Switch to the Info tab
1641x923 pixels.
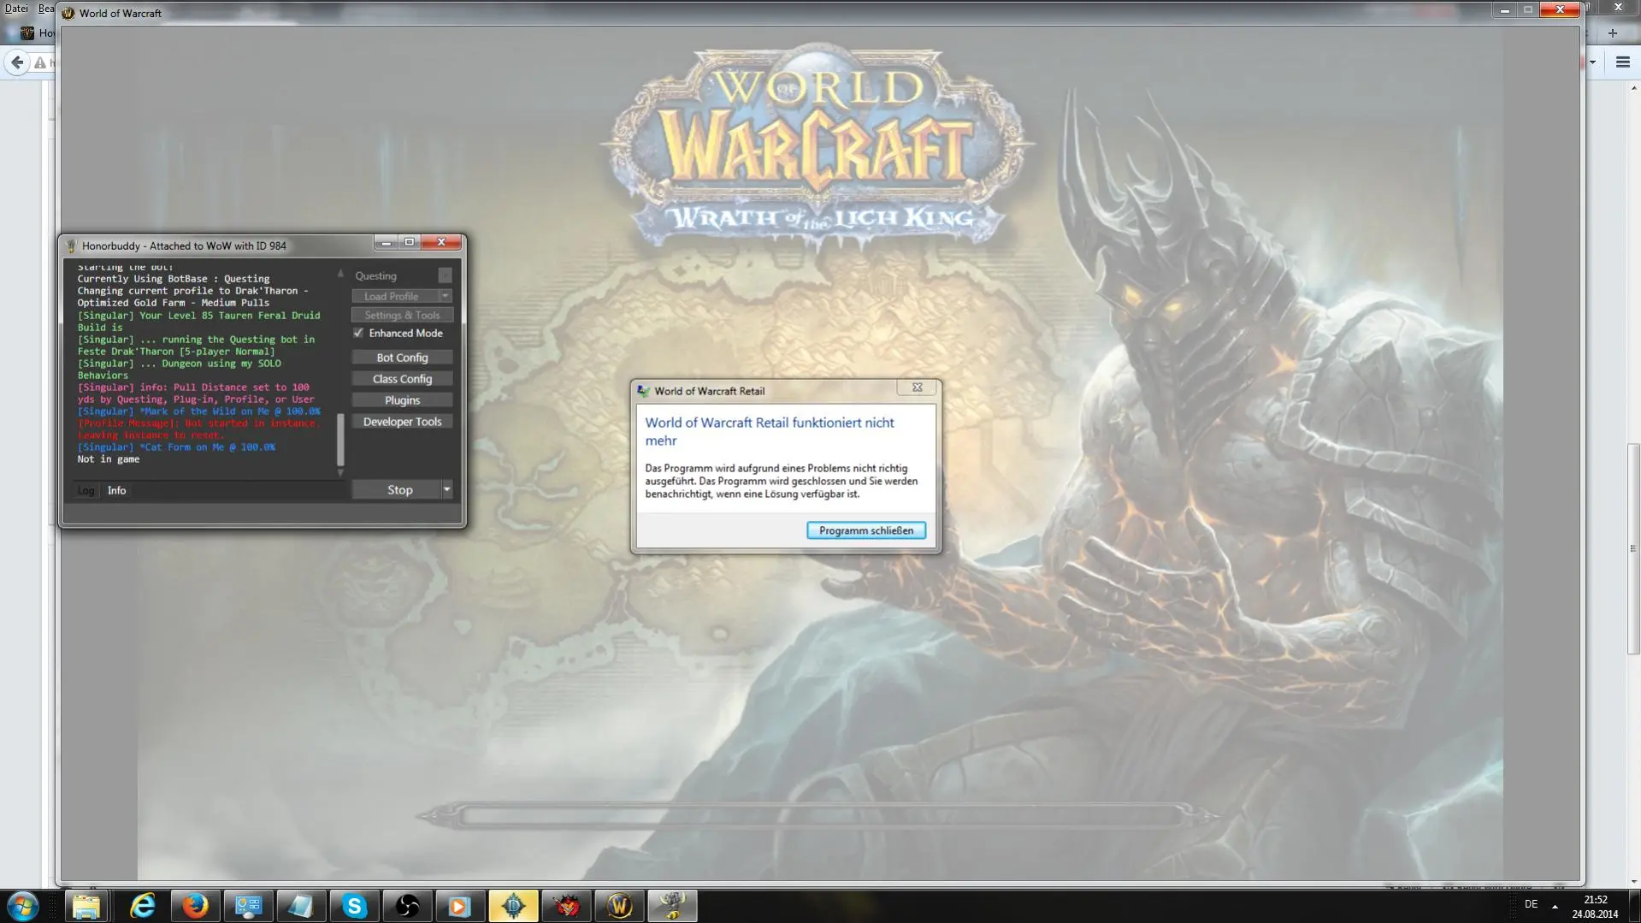click(116, 491)
